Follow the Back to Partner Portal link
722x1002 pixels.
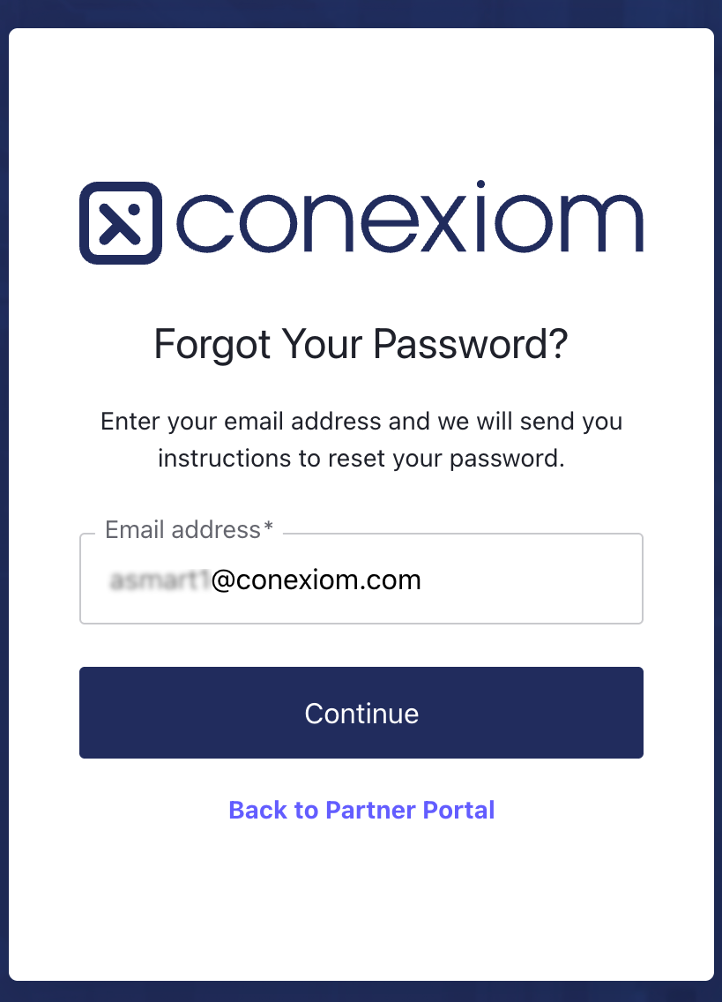coord(361,810)
